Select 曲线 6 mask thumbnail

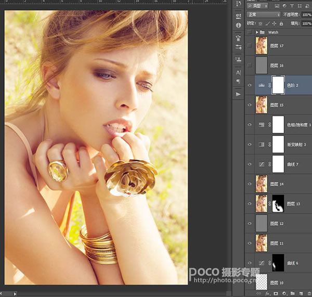278,263
